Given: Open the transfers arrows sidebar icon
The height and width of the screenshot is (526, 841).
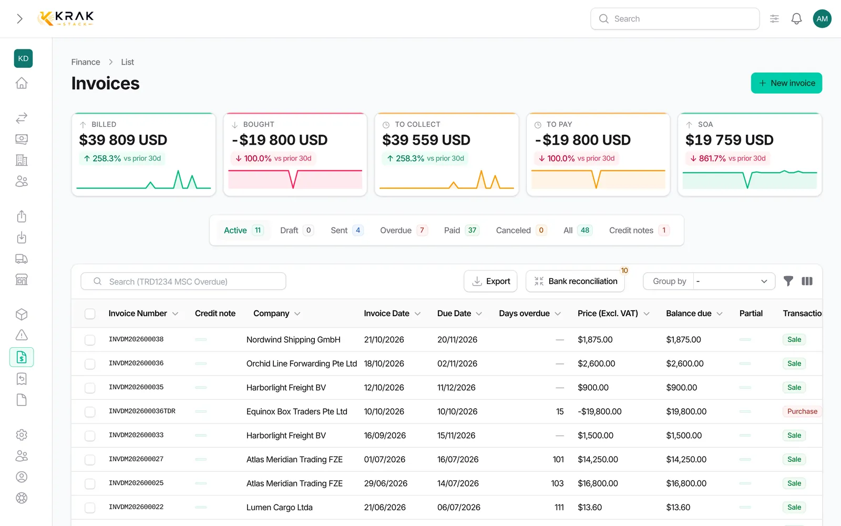Looking at the screenshot, I should coord(22,118).
